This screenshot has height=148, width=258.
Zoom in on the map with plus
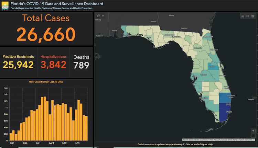(253, 131)
